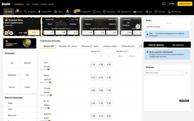Pick Egipto win odds 8.25
Screen dimensions: 194x121
pos(109,116)
